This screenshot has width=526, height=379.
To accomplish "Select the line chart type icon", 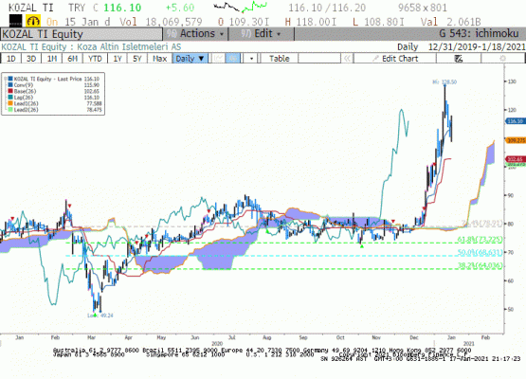I will pyautogui.click(x=218, y=59).
